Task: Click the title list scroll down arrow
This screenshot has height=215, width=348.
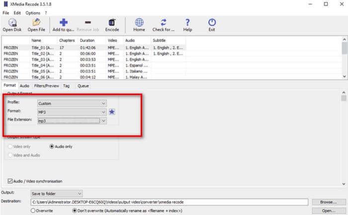Action: point(344,76)
